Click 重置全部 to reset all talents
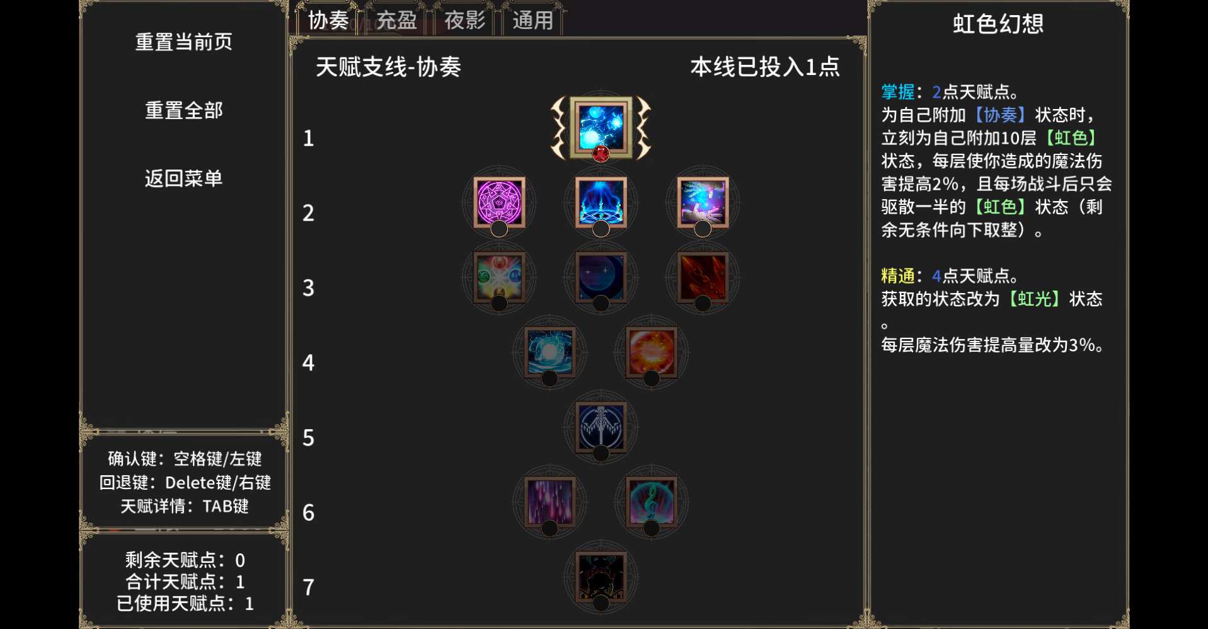Image resolution: width=1208 pixels, height=629 pixels. tap(183, 110)
